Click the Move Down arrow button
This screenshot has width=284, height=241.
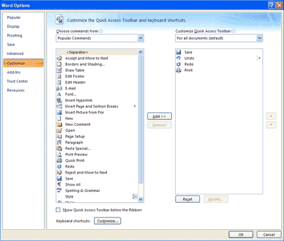tap(271, 125)
